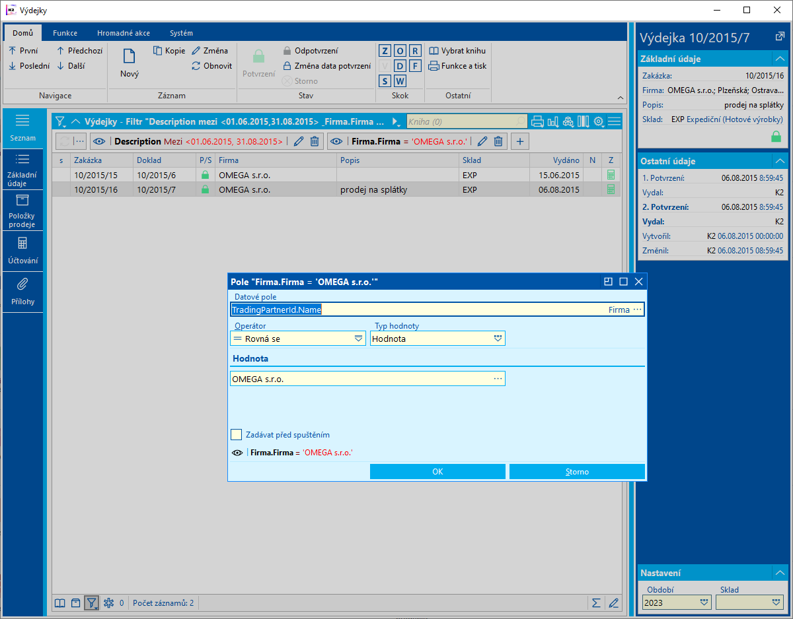The height and width of the screenshot is (619, 793).
Task: Edit the Description filter condition pencil
Action: (299, 141)
